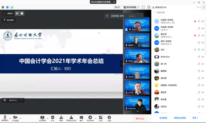Screen dimensions: 206x123
Task: Click 共享屏幕 share screen icon
Action: pos(42,118)
